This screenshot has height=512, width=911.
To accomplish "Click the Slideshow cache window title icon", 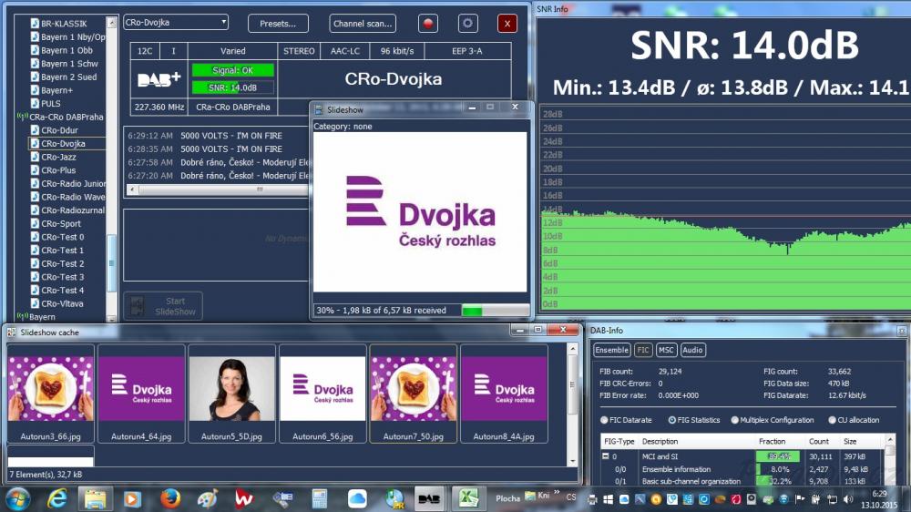I will coord(12,333).
